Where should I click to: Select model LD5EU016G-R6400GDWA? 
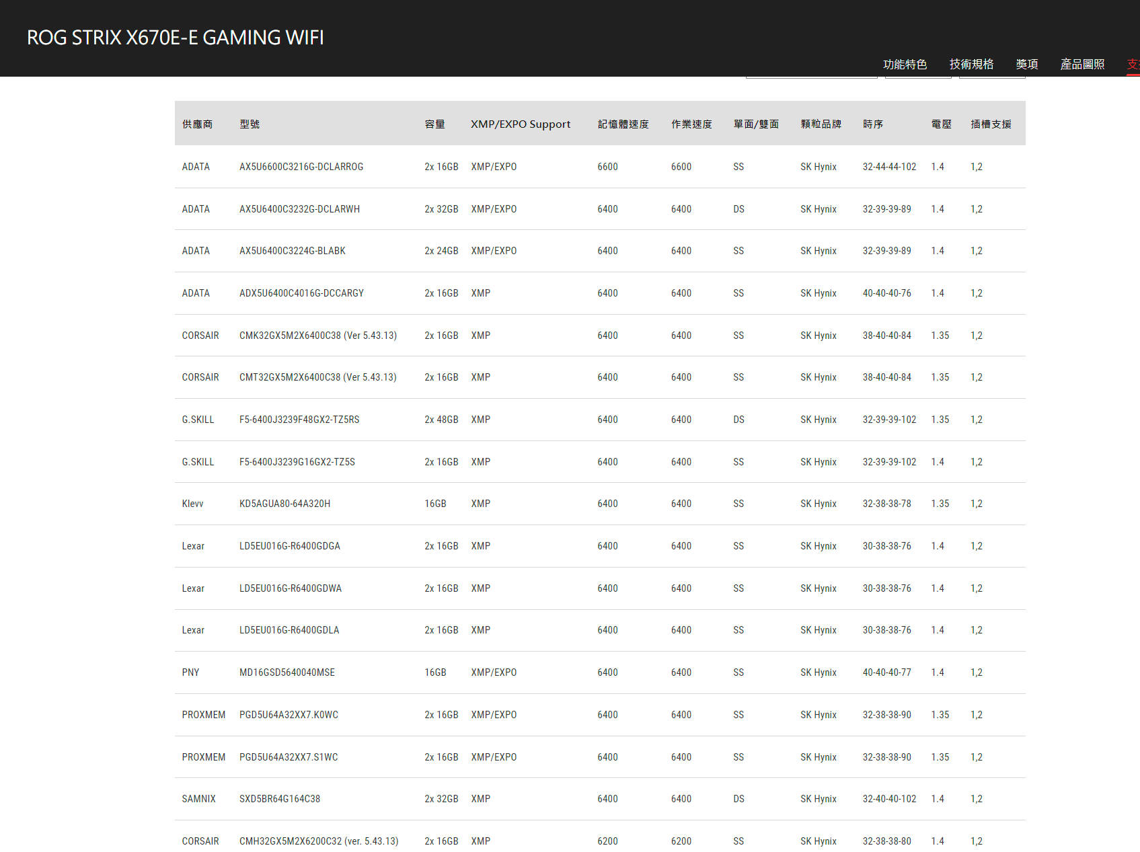point(291,588)
